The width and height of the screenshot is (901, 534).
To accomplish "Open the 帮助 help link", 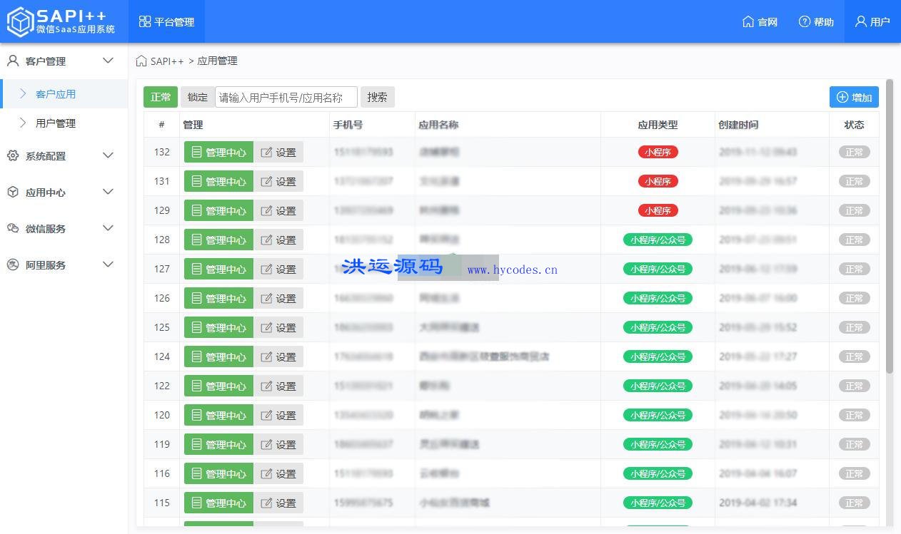I will click(x=816, y=21).
